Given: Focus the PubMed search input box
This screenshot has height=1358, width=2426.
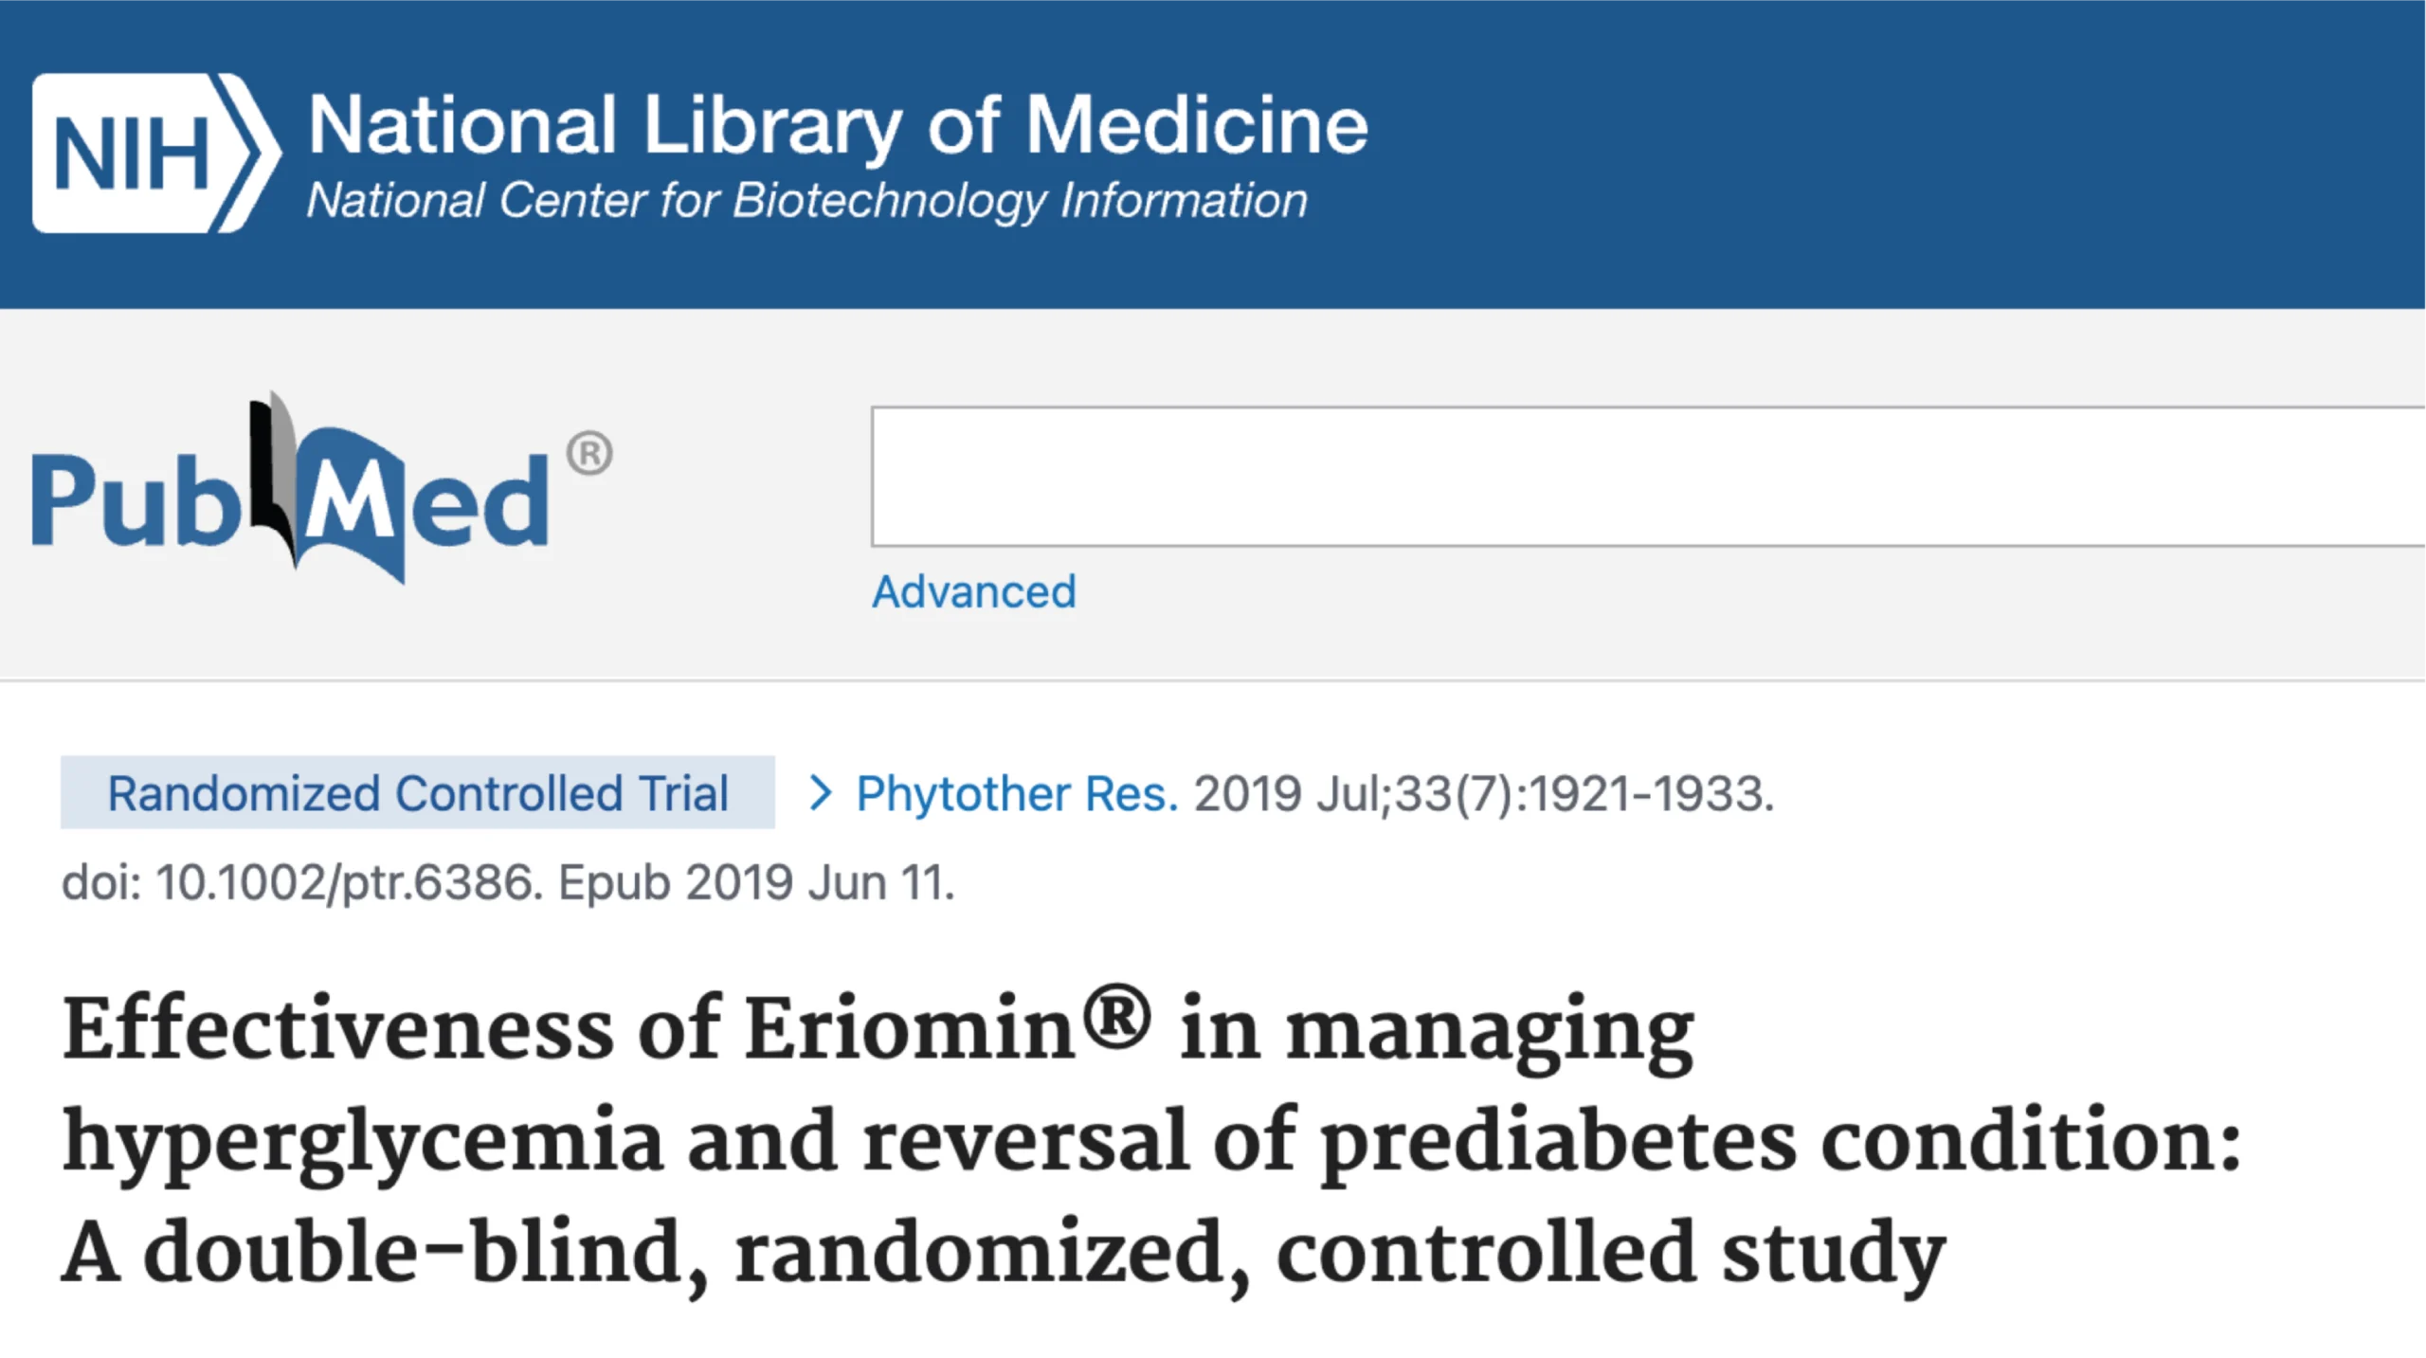Looking at the screenshot, I should pos(1648,477).
